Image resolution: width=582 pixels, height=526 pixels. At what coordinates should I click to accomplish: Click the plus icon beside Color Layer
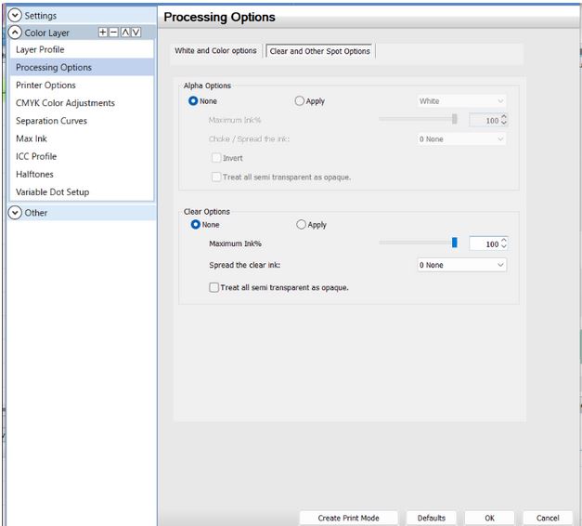tap(103, 33)
